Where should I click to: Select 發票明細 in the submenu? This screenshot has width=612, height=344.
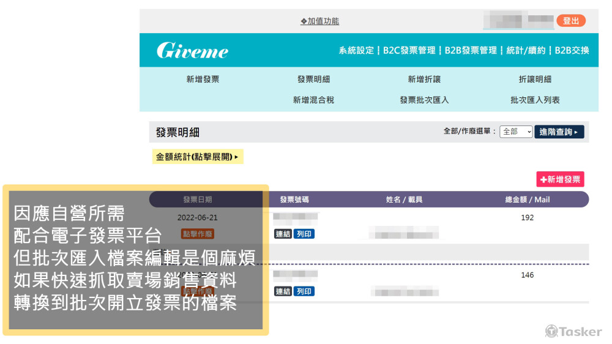(313, 80)
